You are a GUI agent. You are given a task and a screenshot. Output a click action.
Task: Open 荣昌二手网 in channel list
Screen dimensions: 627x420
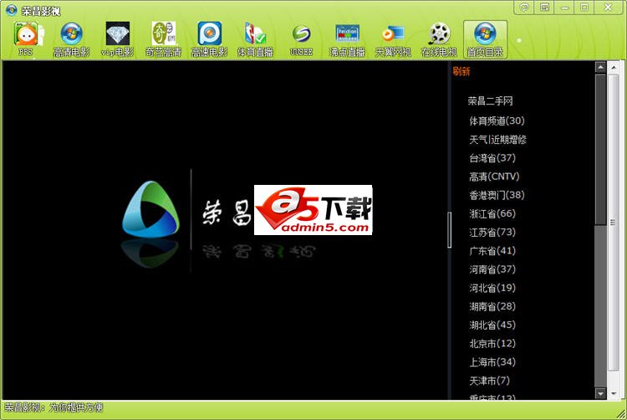[490, 100]
